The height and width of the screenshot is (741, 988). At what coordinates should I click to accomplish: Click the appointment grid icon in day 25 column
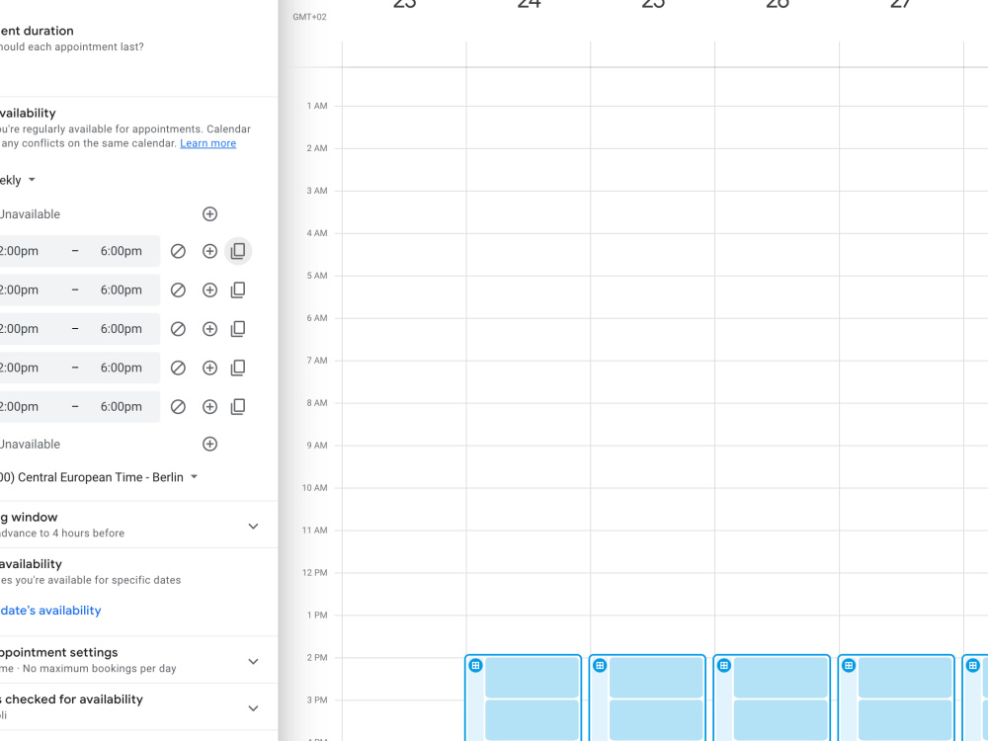(x=600, y=665)
